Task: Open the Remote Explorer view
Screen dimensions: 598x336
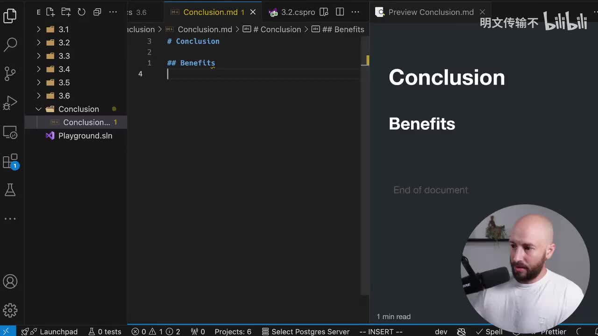Action: coord(10,133)
